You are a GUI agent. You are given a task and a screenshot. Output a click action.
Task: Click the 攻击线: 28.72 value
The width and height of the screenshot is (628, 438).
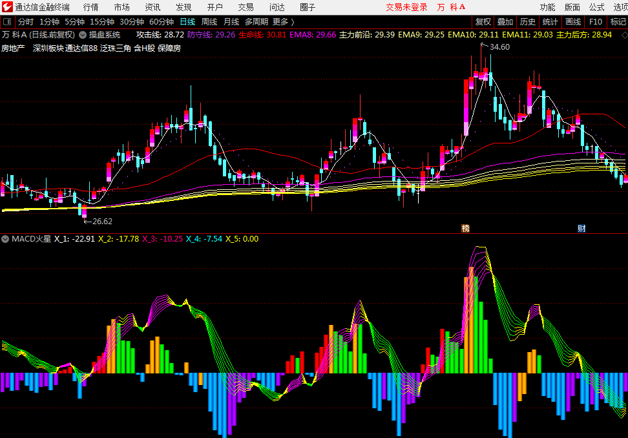coord(160,35)
